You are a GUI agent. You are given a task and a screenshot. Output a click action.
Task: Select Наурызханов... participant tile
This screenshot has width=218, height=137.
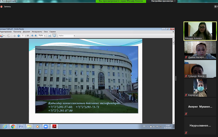click(x=200, y=126)
